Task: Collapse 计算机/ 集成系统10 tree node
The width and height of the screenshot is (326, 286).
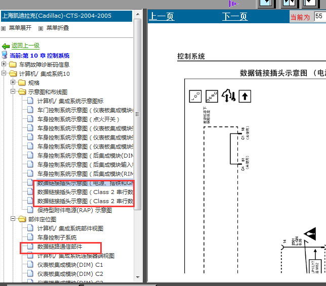Action: (4, 73)
